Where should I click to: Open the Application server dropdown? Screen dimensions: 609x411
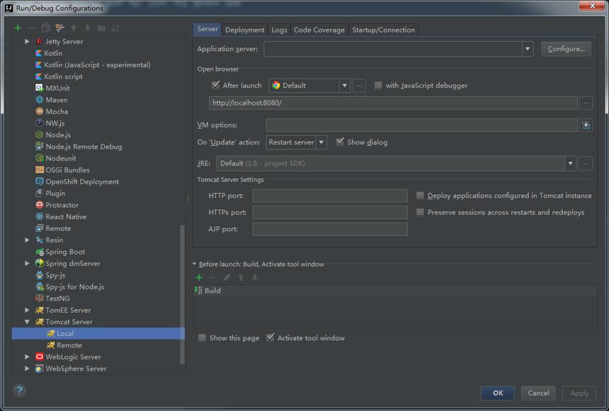528,49
